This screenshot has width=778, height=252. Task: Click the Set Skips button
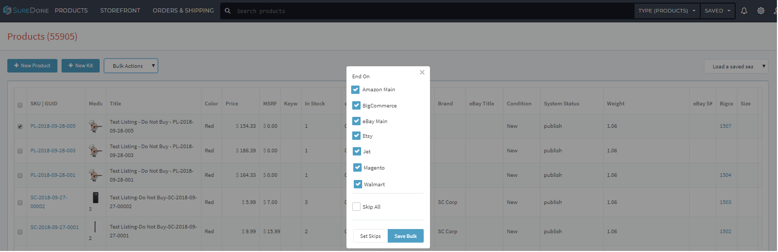tap(370, 236)
